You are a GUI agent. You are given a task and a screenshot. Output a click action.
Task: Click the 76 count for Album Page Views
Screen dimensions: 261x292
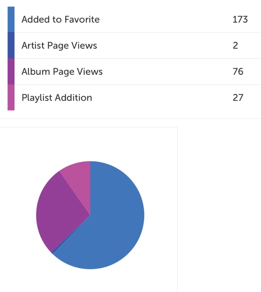pyautogui.click(x=238, y=72)
